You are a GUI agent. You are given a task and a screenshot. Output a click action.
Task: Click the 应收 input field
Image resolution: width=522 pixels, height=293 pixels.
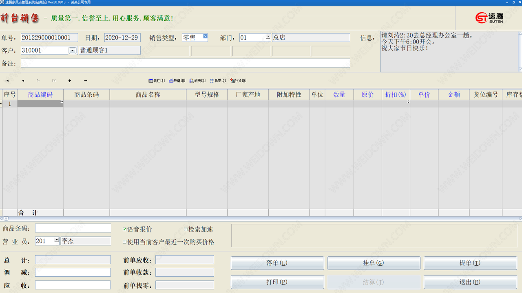(73, 285)
